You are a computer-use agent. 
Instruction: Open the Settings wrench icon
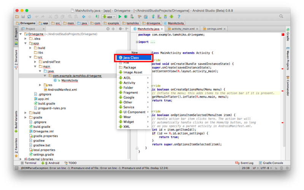(x=139, y=17)
